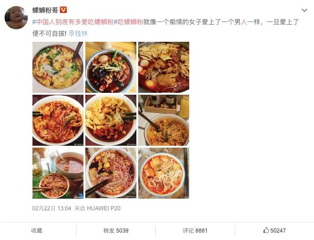Open photo with wooden box and juice

[164, 120]
